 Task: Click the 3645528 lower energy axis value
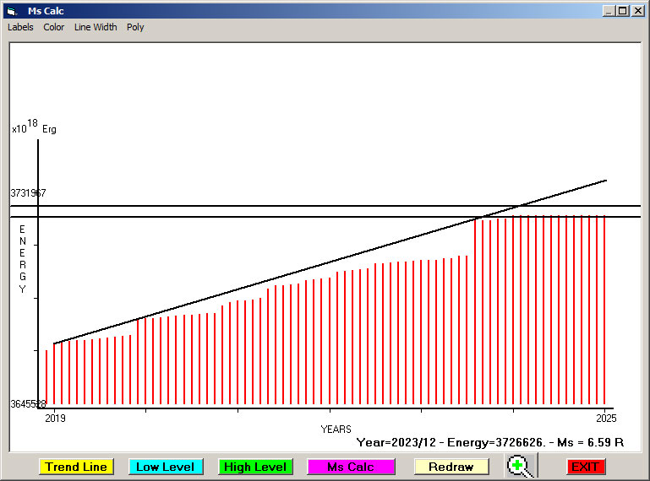click(x=28, y=404)
